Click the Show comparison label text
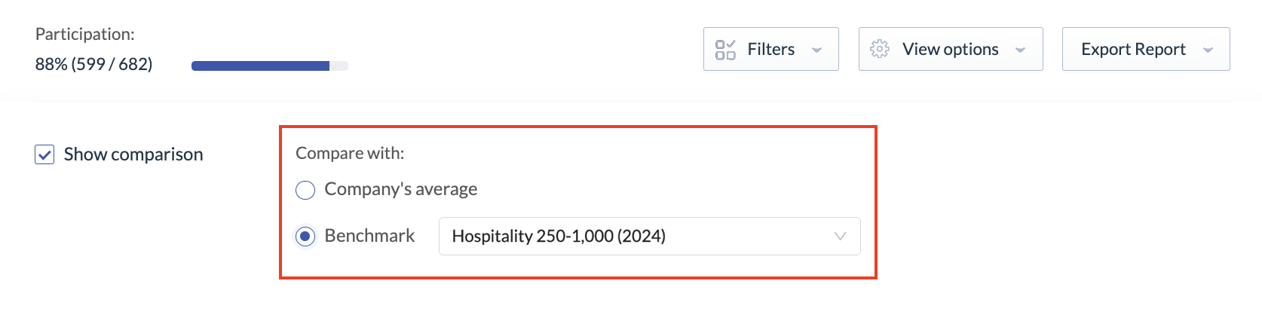Viewport: 1262px width, 336px height. (133, 154)
